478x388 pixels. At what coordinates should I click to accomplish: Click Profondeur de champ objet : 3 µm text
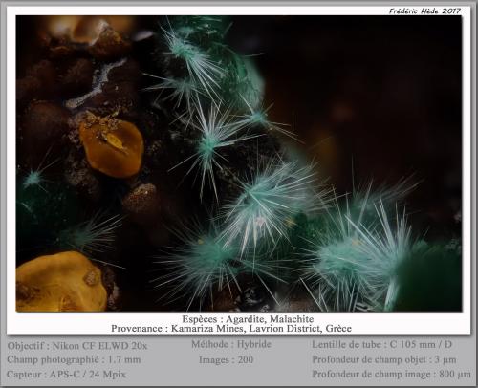pos(384,359)
